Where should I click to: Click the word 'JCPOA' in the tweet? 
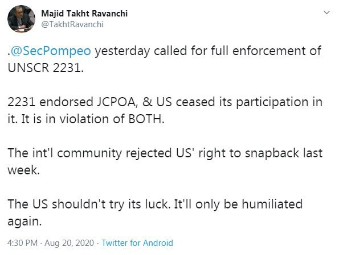click(x=117, y=102)
